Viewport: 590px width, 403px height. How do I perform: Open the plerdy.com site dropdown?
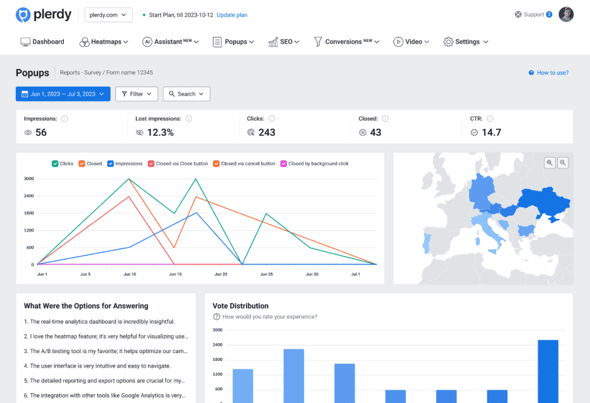pyautogui.click(x=109, y=15)
